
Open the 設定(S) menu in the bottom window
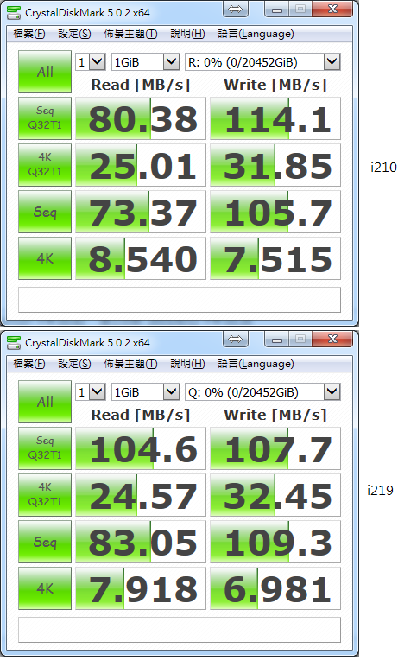[x=74, y=364]
